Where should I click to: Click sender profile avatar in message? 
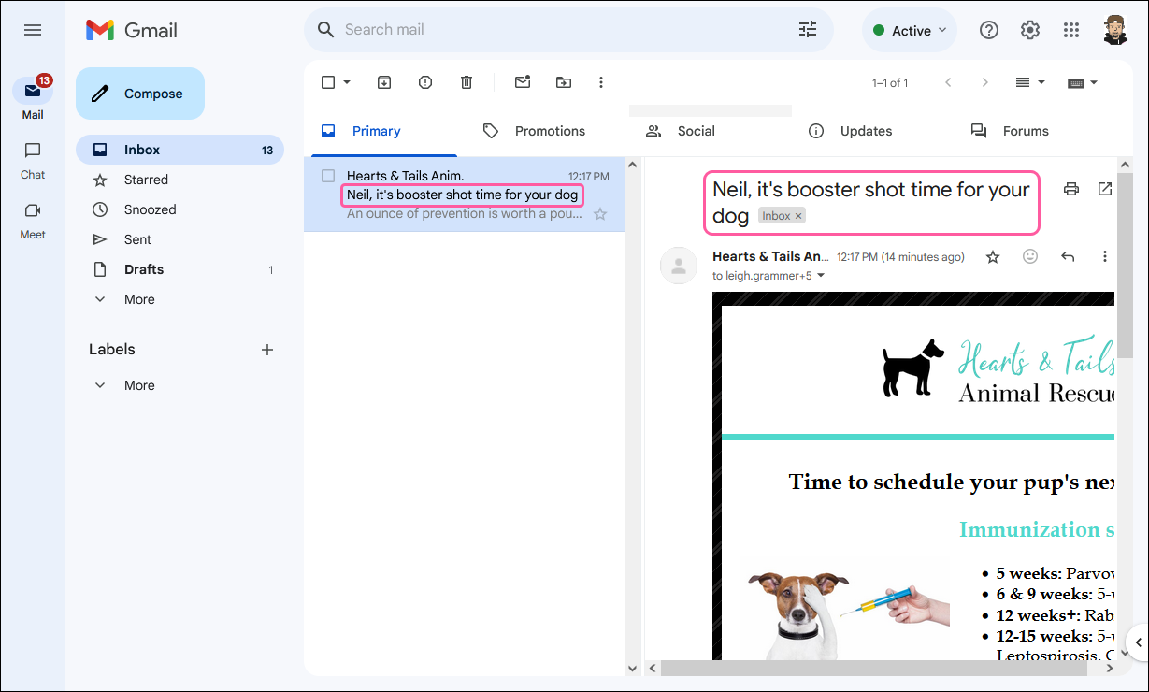[679, 266]
